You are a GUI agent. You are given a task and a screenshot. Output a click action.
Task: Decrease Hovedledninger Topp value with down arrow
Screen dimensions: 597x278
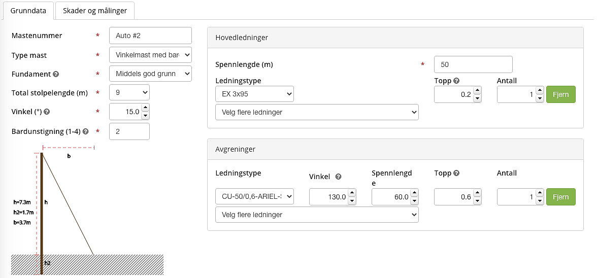pyautogui.click(x=477, y=98)
